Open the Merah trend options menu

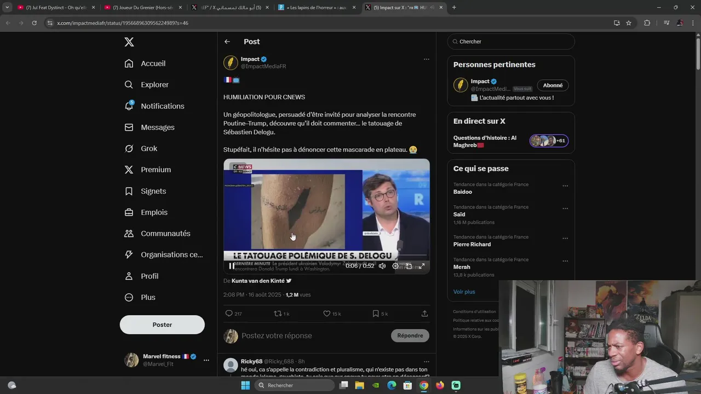click(565, 261)
